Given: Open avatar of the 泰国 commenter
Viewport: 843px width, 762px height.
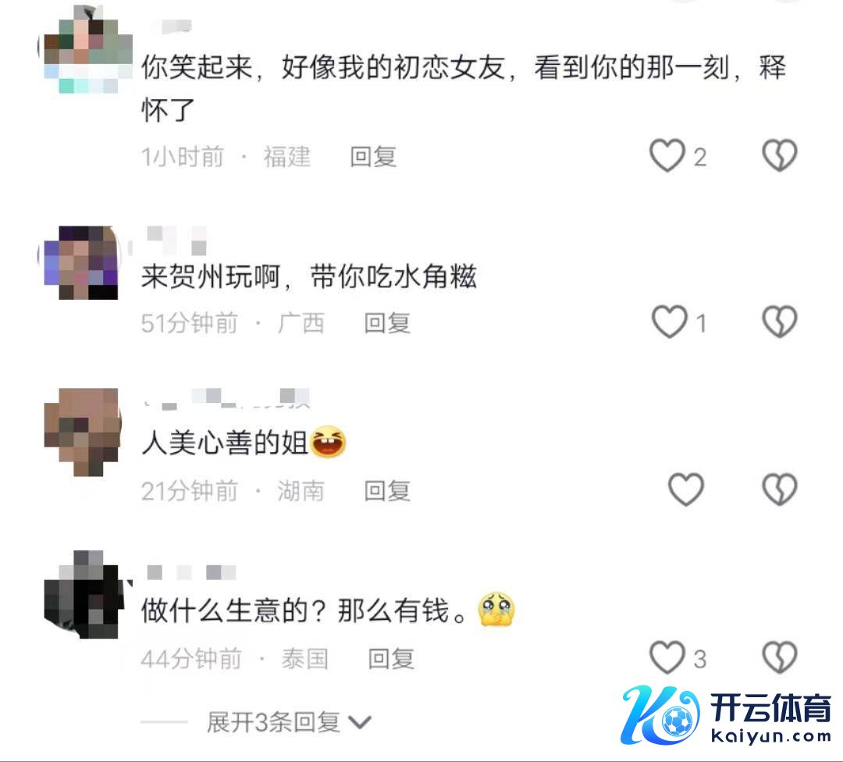Looking at the screenshot, I should pyautogui.click(x=84, y=594).
